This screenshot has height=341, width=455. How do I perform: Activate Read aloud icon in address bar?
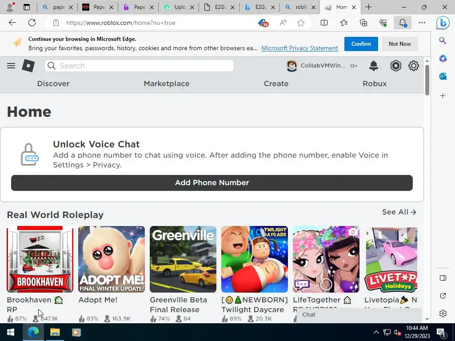(x=283, y=23)
